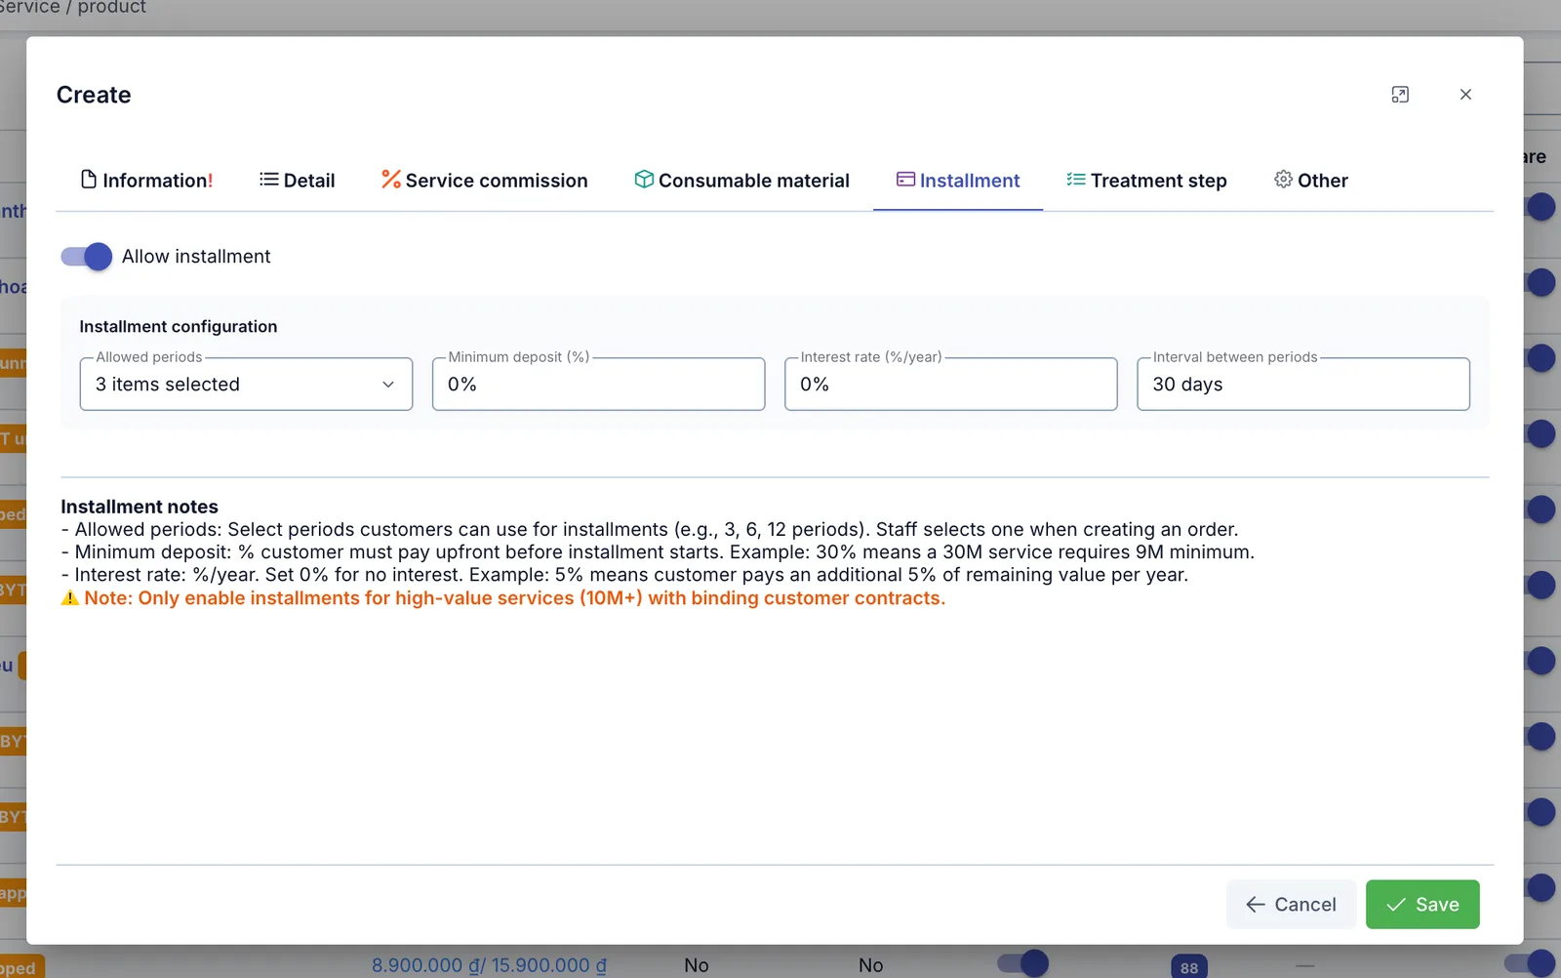Focus the Minimum deposit (%) field
Screen dimensions: 1561x978
tap(598, 385)
